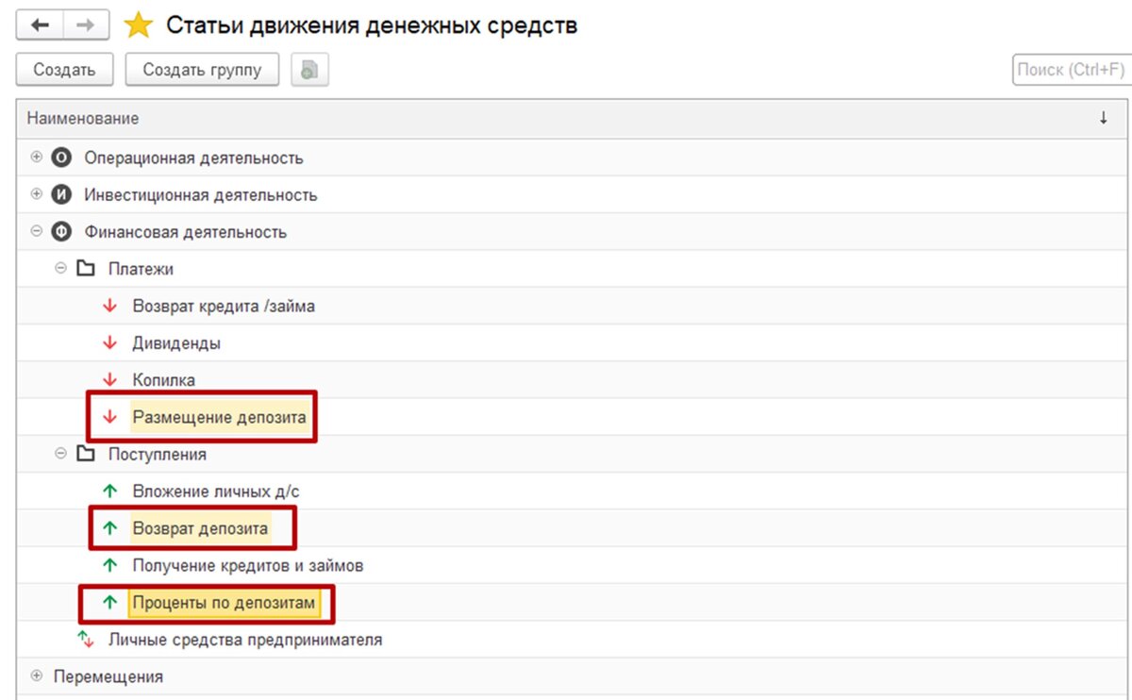Viewport: 1132px width, 700px height.
Task: Click the red down arrow beside Дивиденды
Action: click(x=109, y=342)
